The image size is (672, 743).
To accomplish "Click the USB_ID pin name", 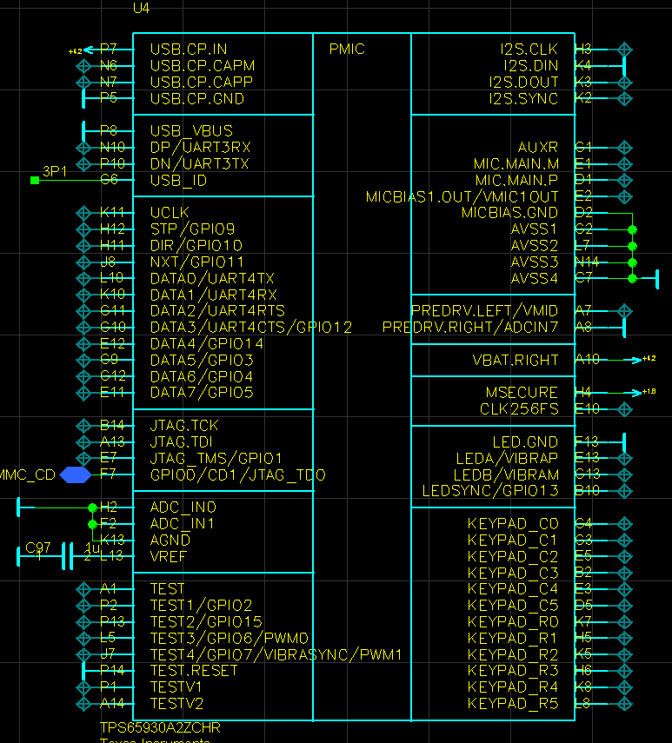I will (x=178, y=181).
